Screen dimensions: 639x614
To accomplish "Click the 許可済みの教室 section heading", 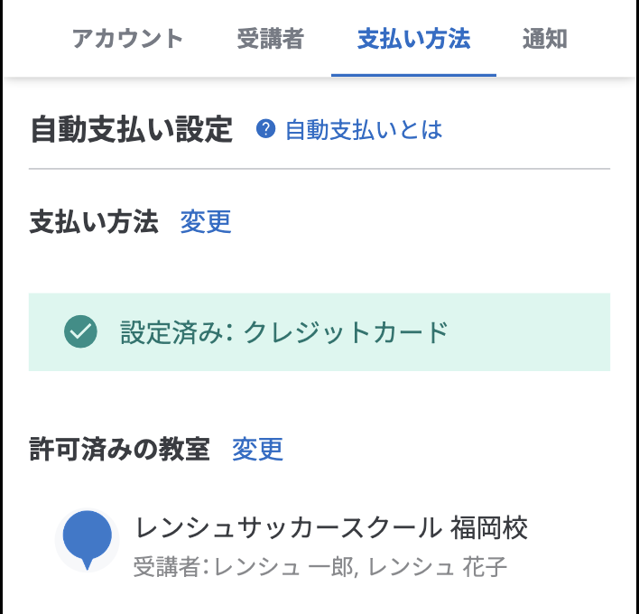I will tap(119, 449).
